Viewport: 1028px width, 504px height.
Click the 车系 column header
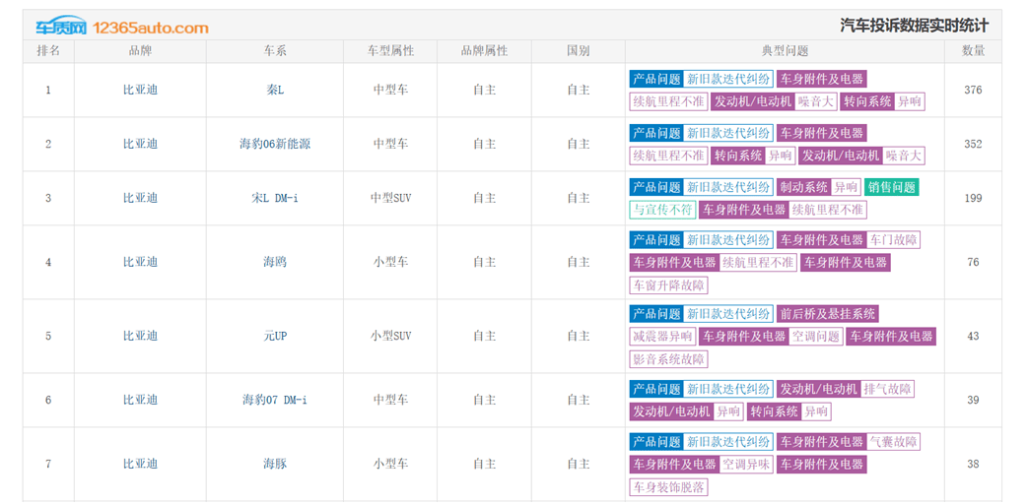[275, 51]
